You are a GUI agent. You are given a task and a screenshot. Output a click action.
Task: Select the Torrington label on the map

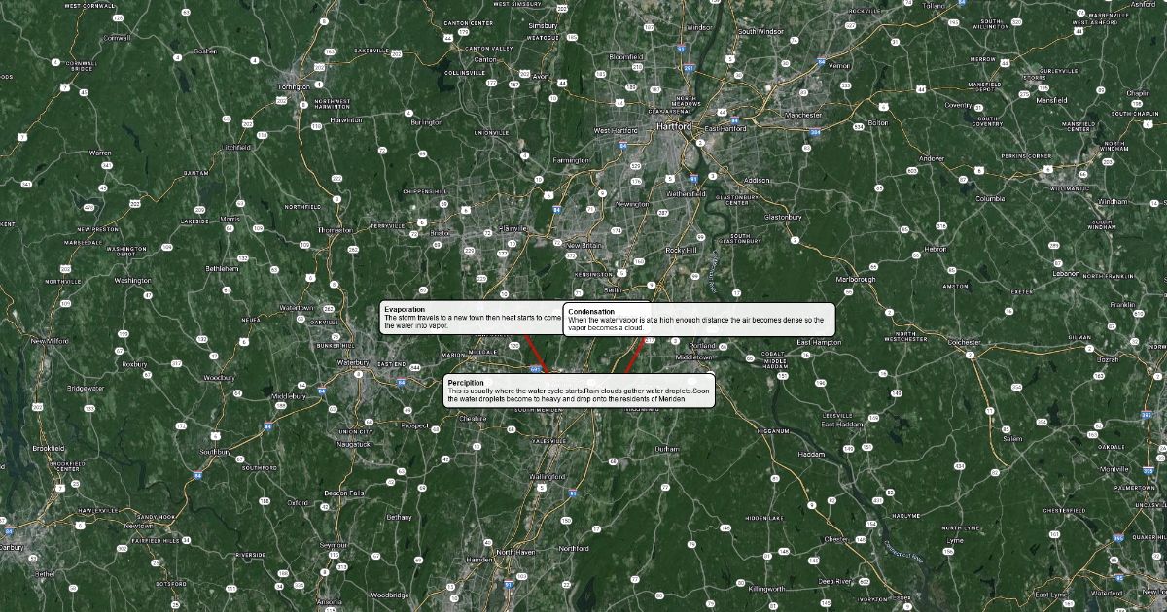293,86
